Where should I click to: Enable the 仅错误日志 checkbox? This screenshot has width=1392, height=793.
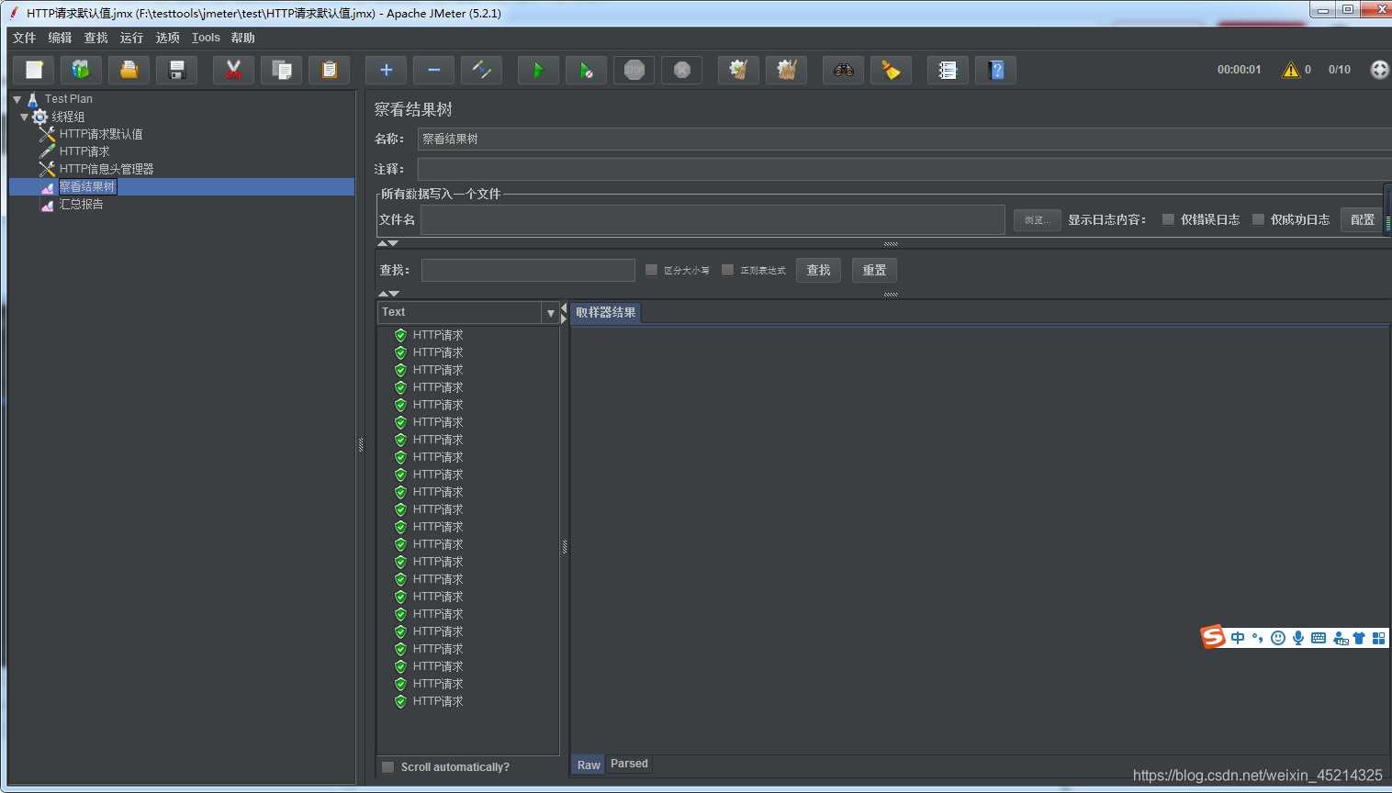[1168, 219]
